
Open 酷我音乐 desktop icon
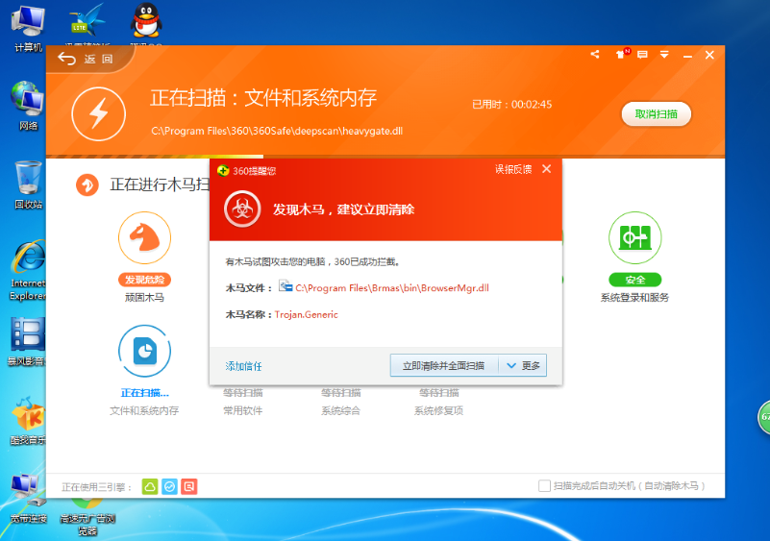coord(28,421)
